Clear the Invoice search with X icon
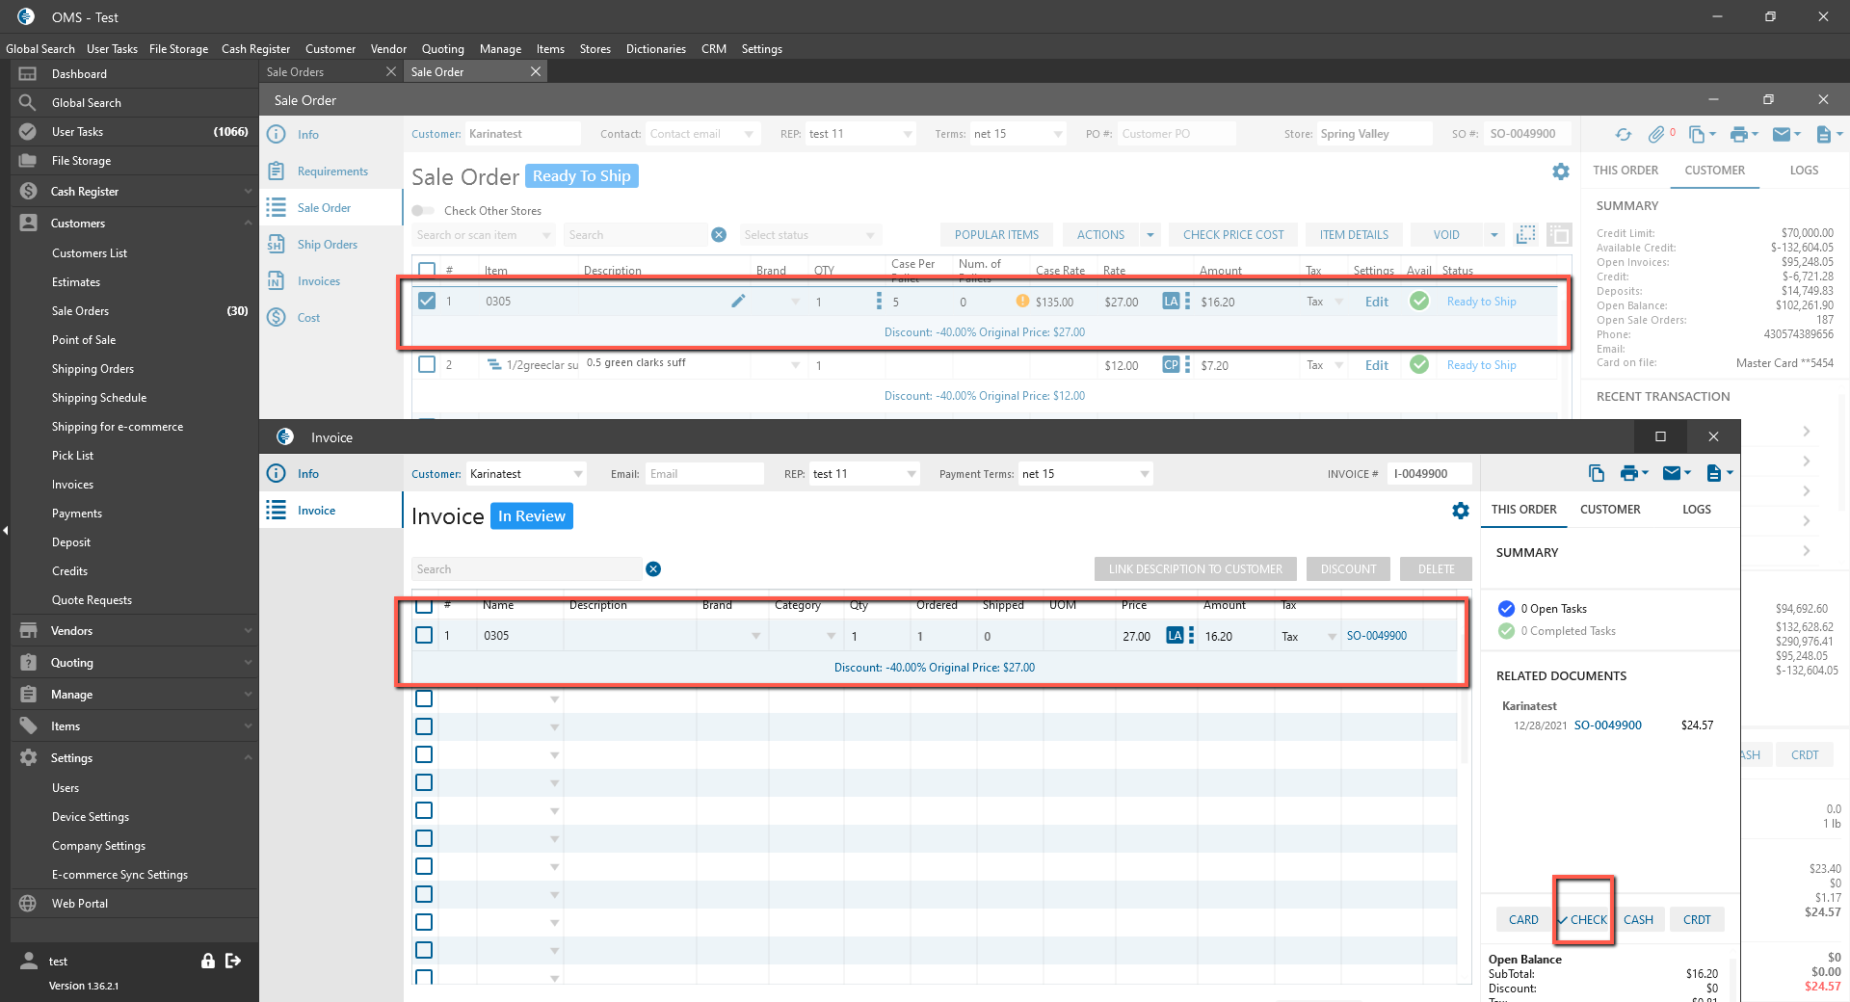 click(x=653, y=569)
